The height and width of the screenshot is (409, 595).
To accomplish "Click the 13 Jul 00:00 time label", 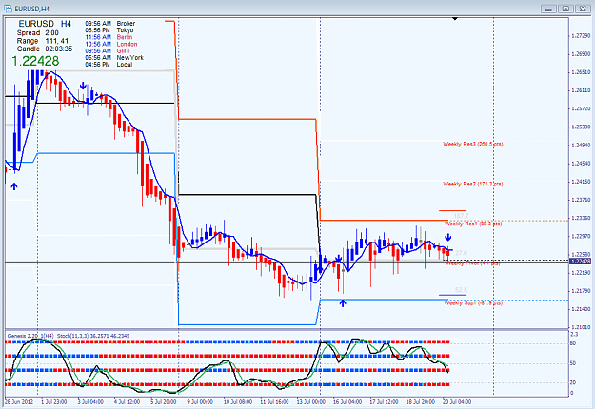I will tap(310, 402).
